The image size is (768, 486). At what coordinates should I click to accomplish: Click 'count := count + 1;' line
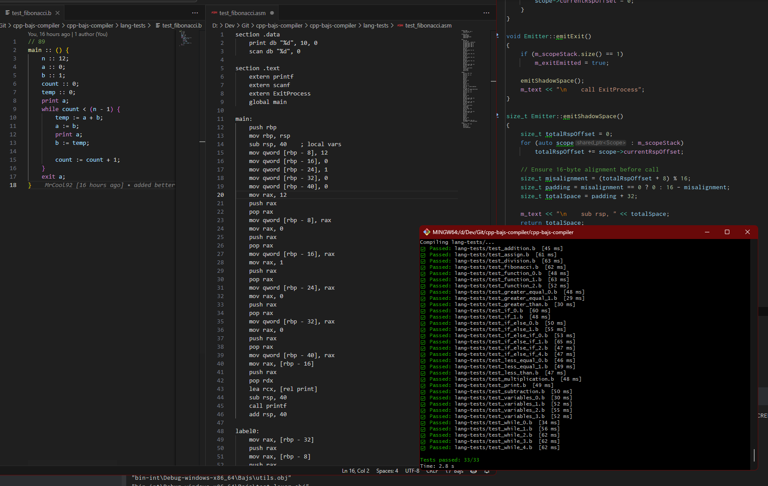[x=88, y=160]
